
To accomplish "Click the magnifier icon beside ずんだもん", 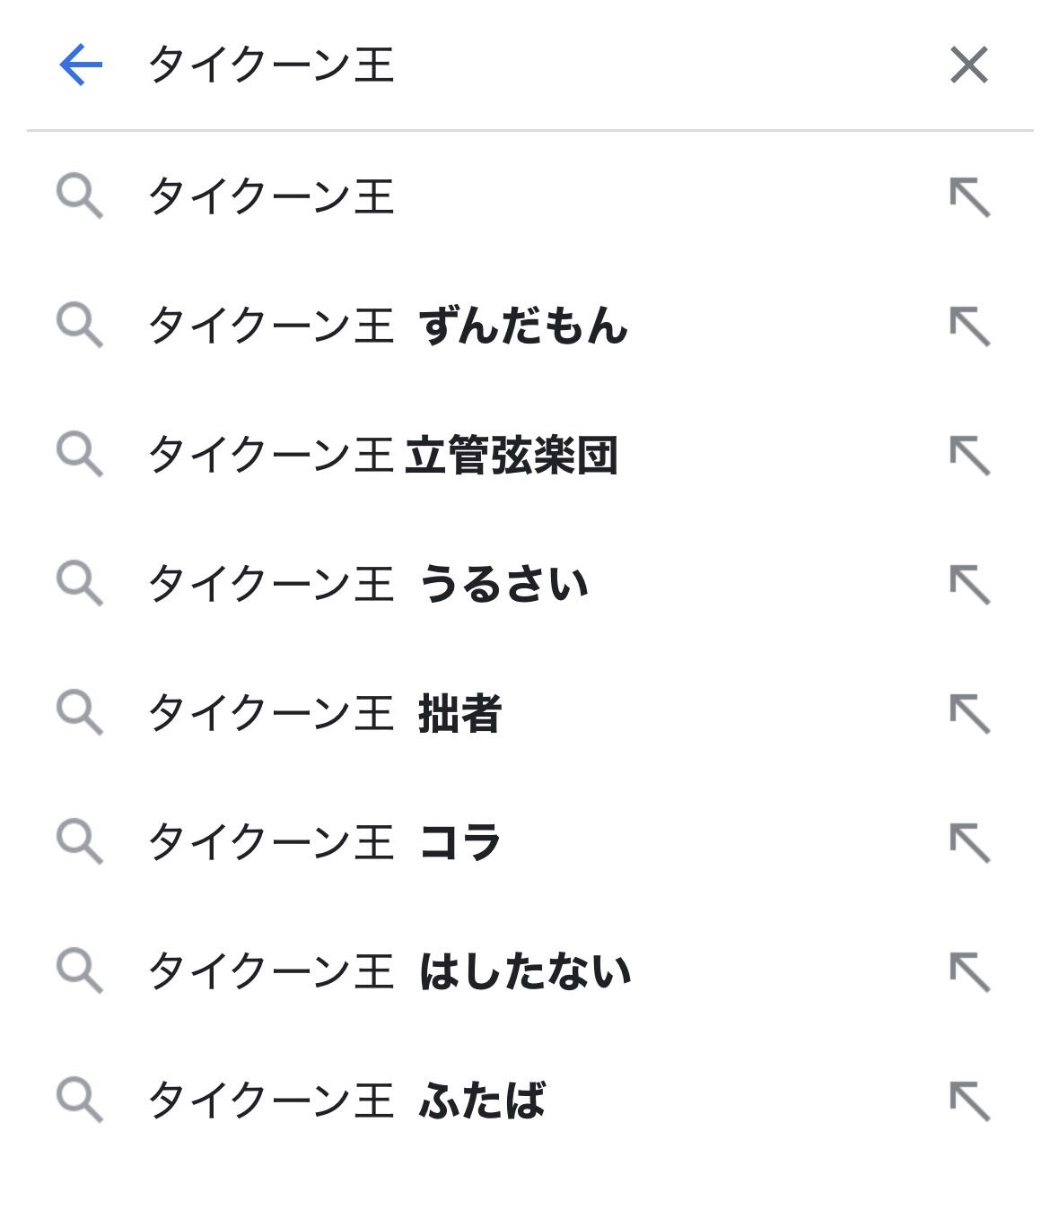I will [80, 326].
